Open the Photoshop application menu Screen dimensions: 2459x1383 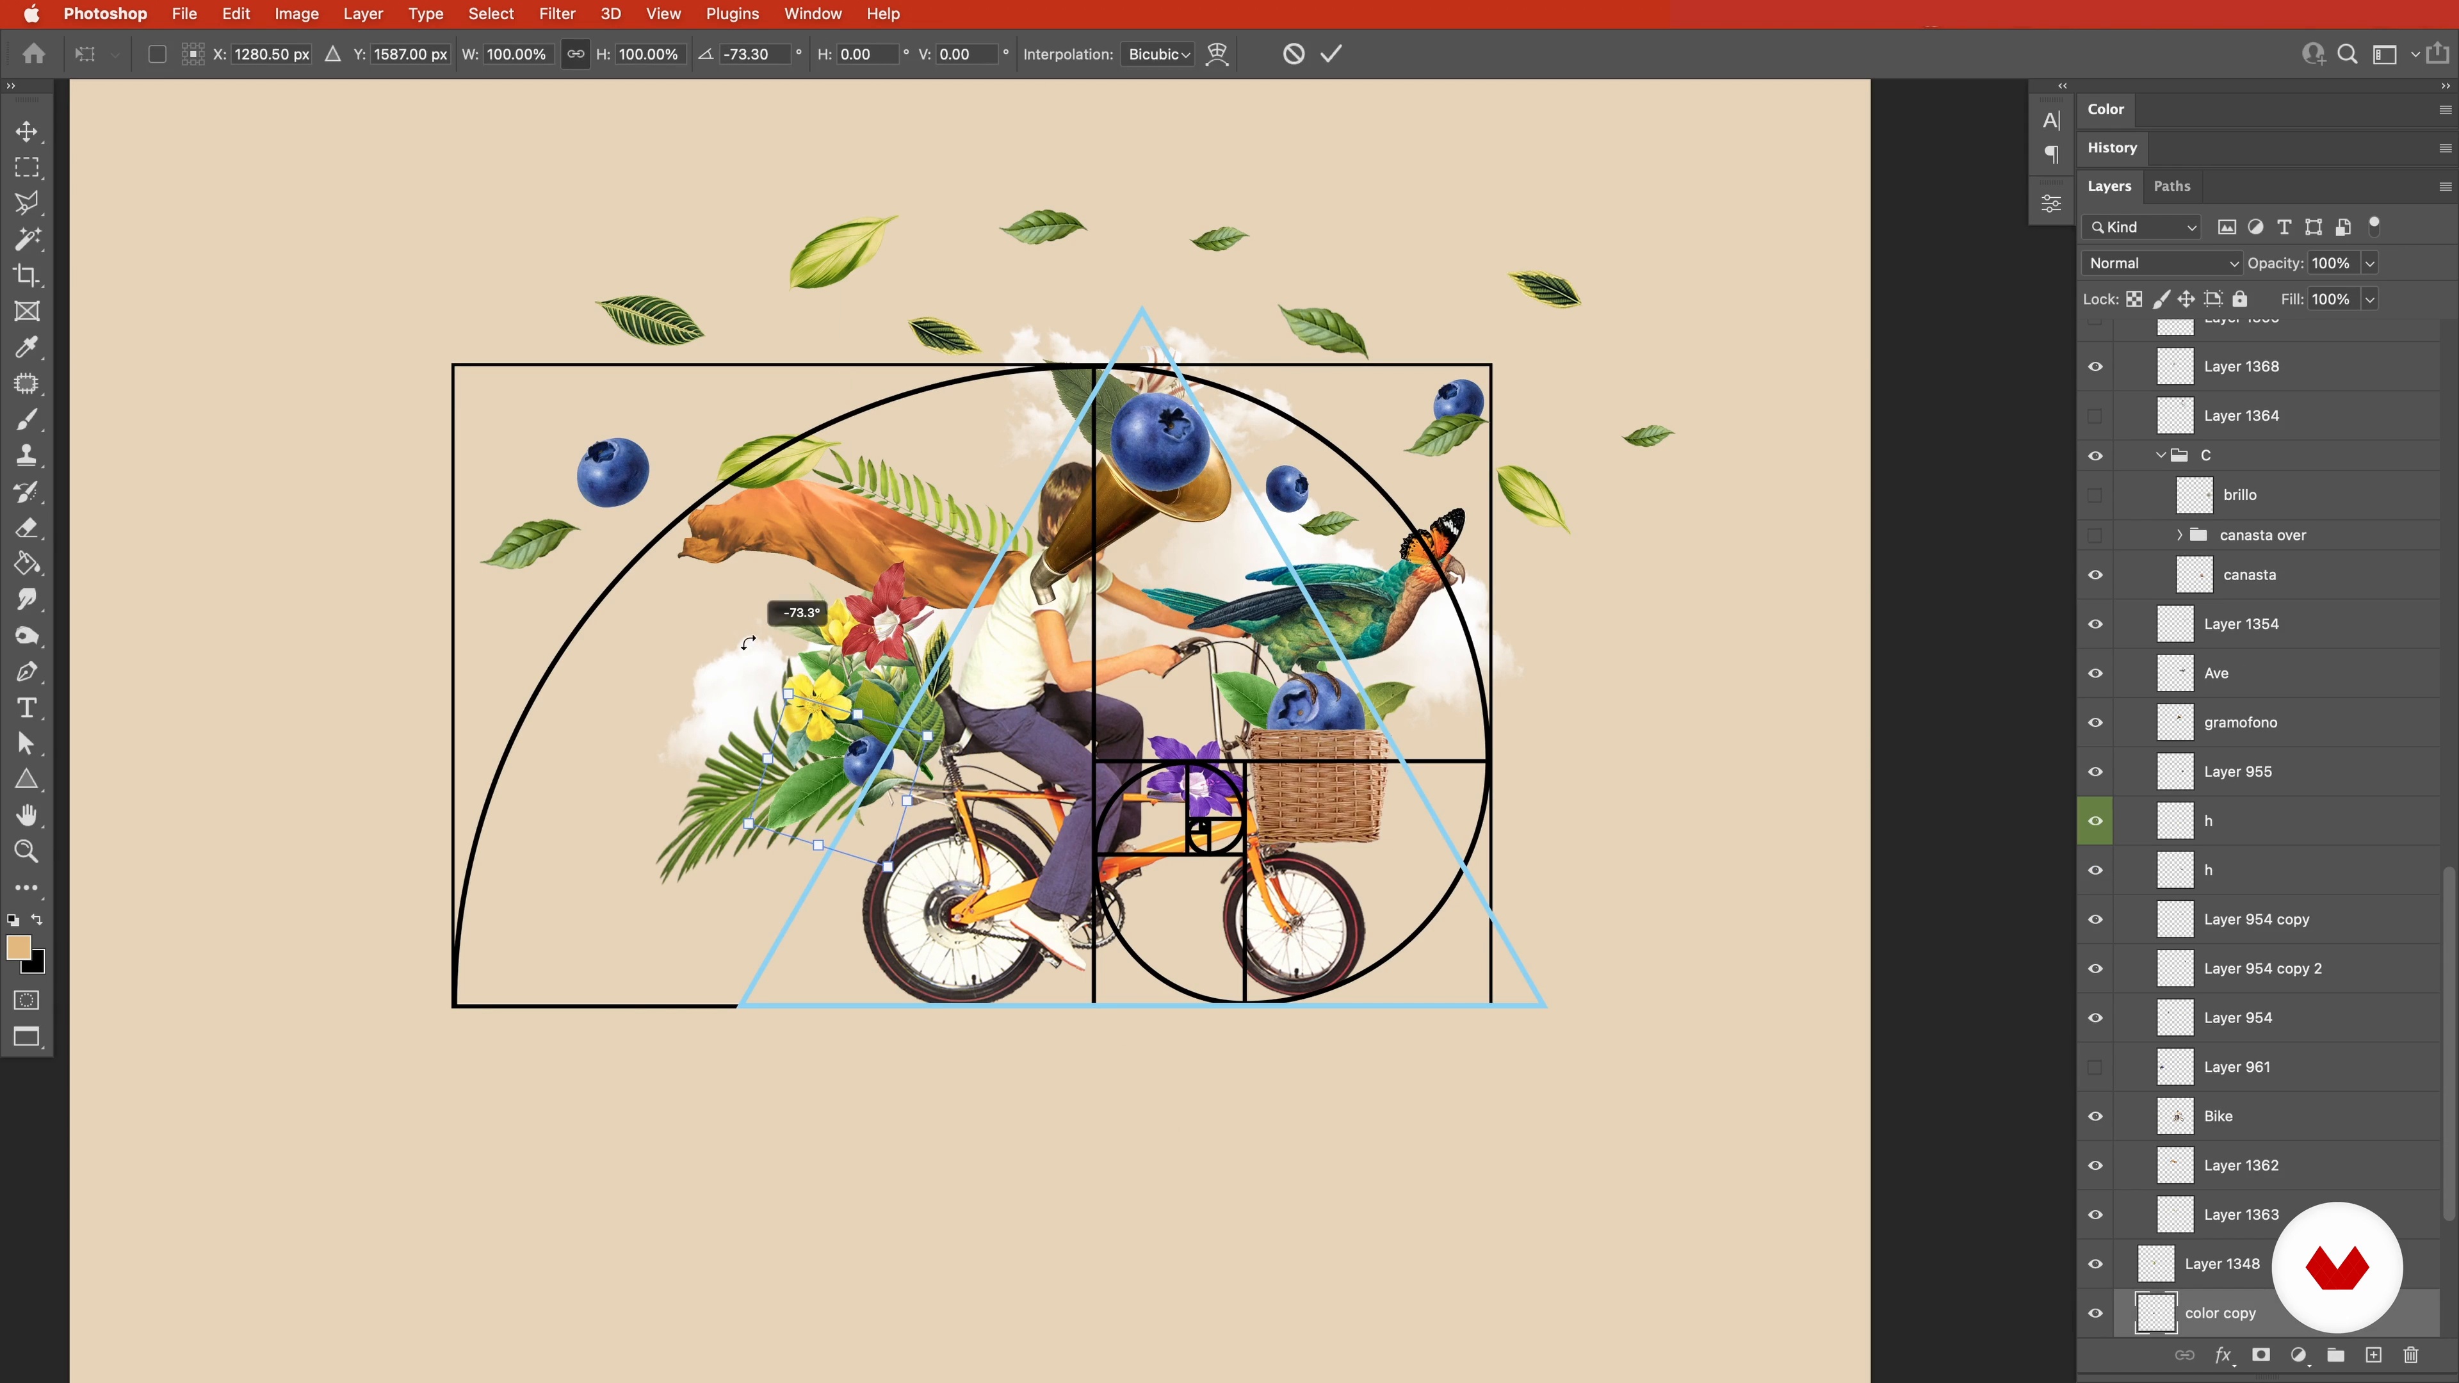coord(105,13)
